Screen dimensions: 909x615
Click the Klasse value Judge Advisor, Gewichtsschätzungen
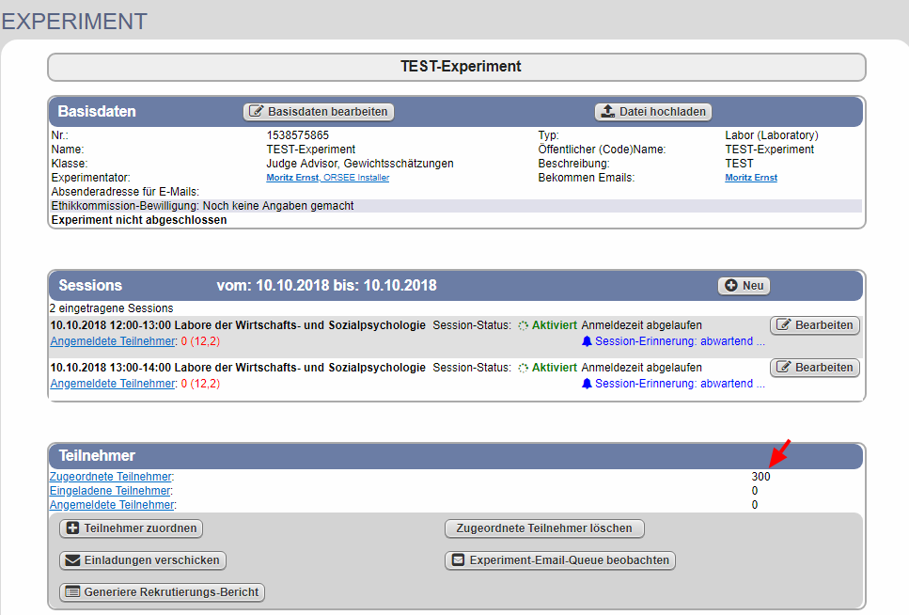coord(360,164)
